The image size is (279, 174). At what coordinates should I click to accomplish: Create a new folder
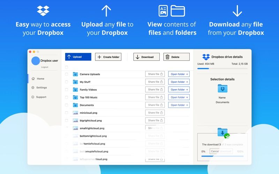[108, 57]
